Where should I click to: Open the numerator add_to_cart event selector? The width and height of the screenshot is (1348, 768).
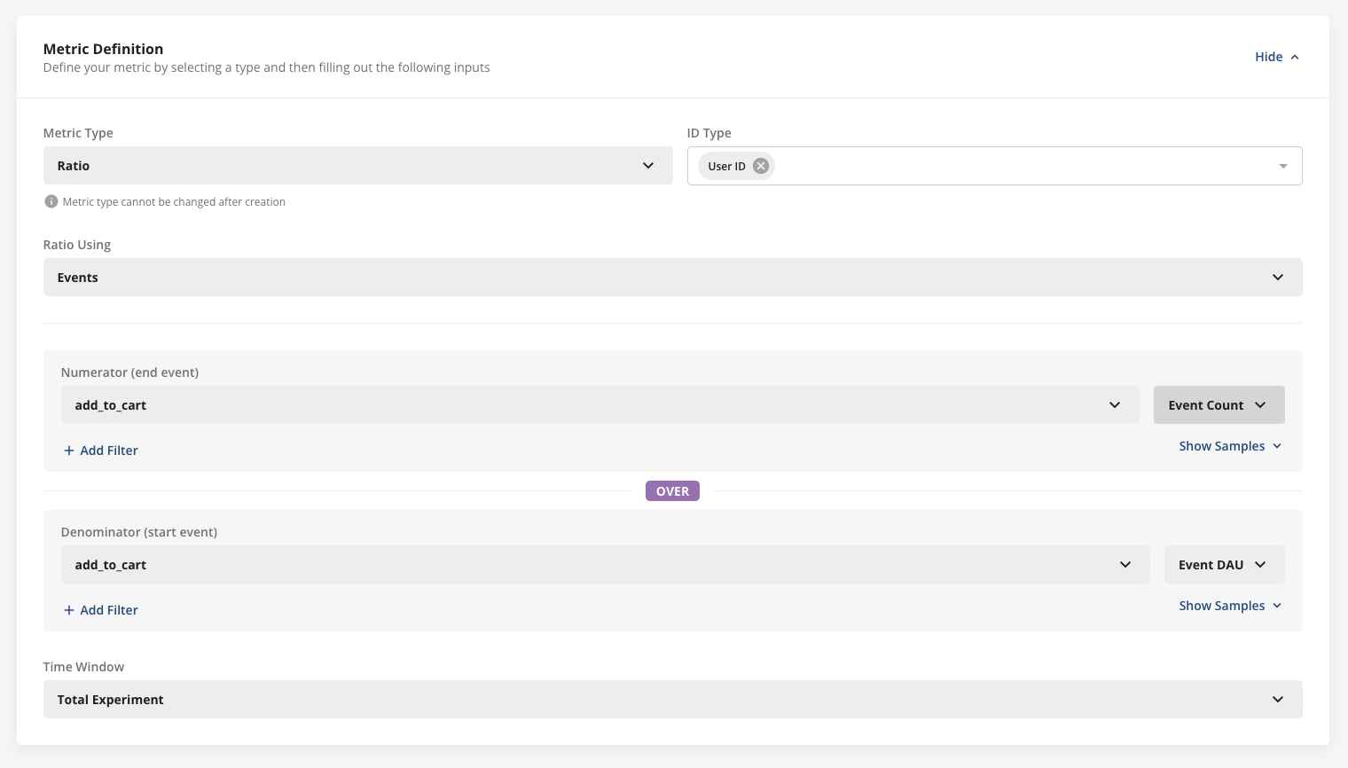[599, 404]
